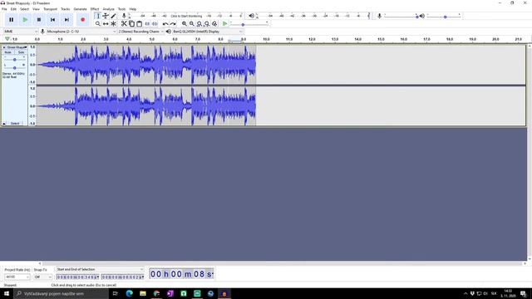Expand the MME audio host dropdown
The height and width of the screenshot is (299, 532).
20,32
